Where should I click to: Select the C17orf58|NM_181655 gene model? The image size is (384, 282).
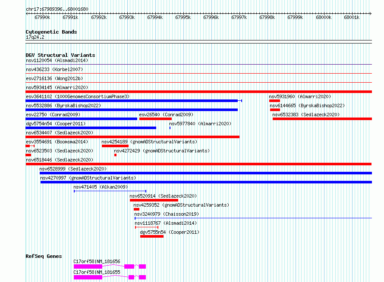110,277
